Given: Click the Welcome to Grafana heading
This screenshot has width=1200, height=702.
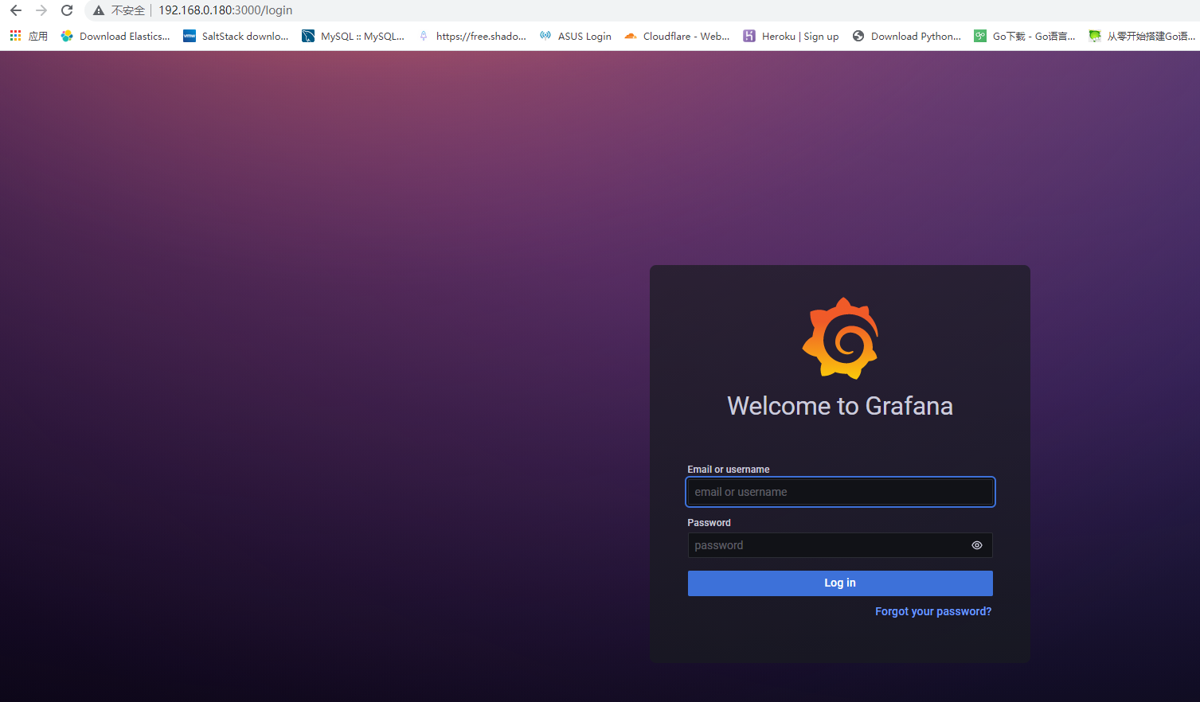Looking at the screenshot, I should point(840,406).
